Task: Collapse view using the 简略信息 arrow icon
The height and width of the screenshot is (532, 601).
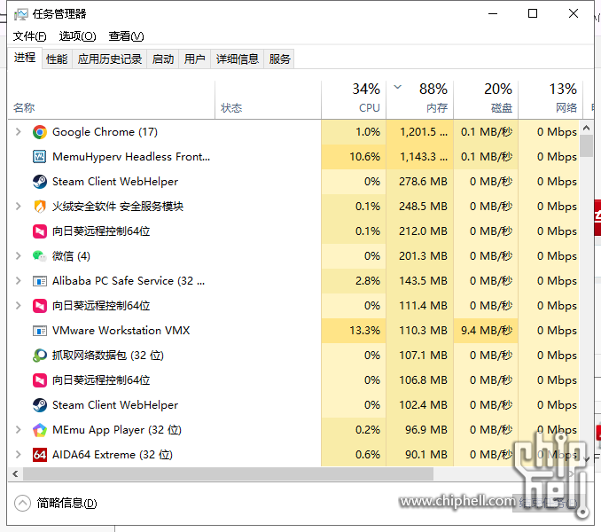Action: tap(22, 503)
